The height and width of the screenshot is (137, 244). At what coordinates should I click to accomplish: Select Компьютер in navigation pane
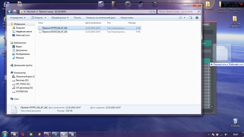click(x=20, y=73)
